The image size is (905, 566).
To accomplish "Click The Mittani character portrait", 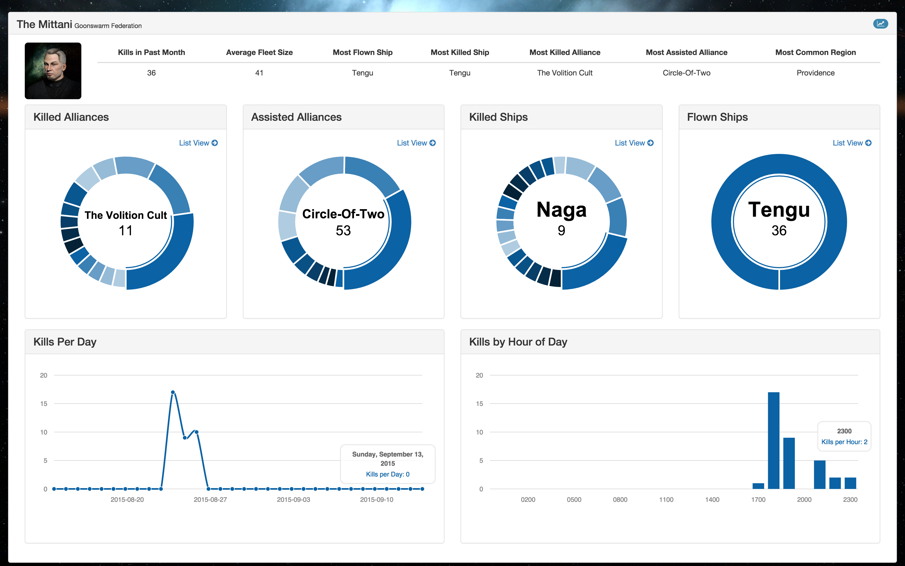I will [x=53, y=71].
